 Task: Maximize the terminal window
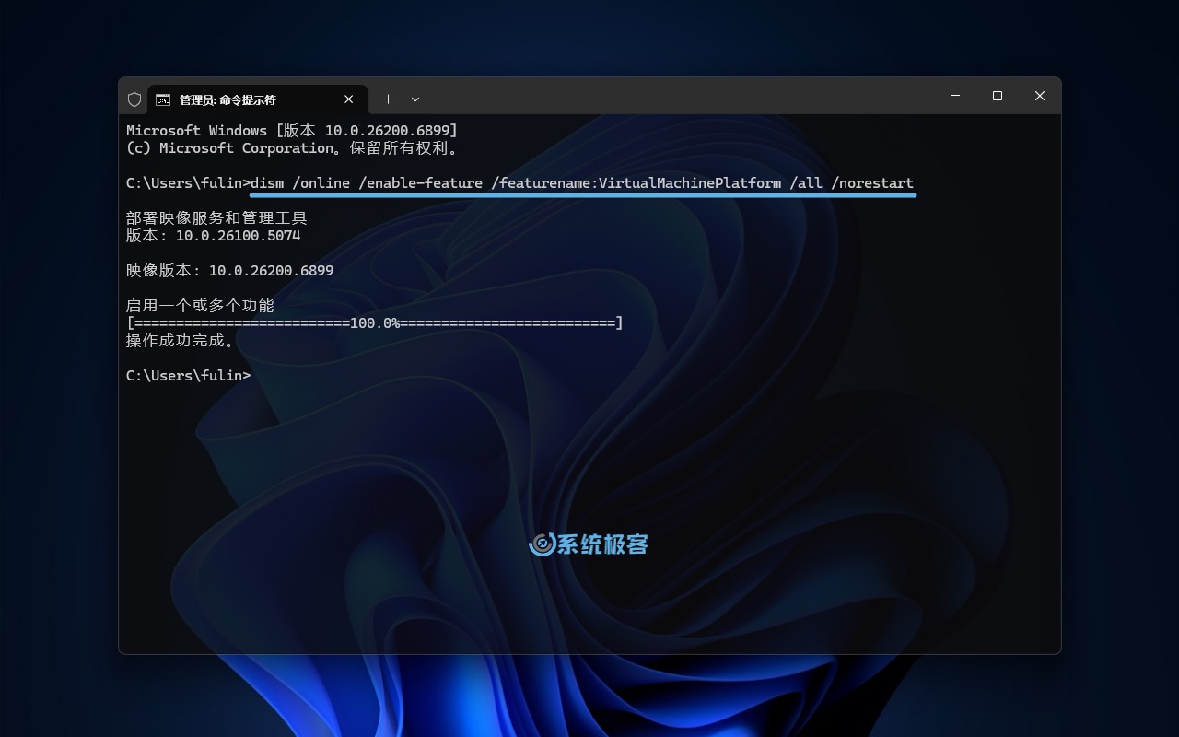[997, 96]
